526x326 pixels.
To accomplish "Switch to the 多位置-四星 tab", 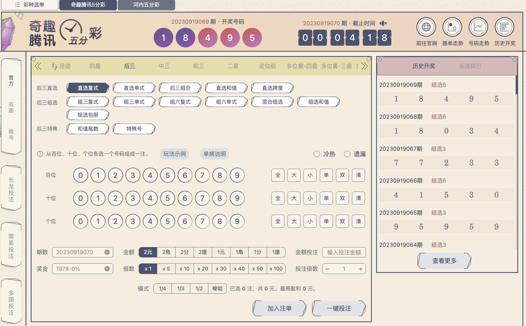I will [x=302, y=66].
